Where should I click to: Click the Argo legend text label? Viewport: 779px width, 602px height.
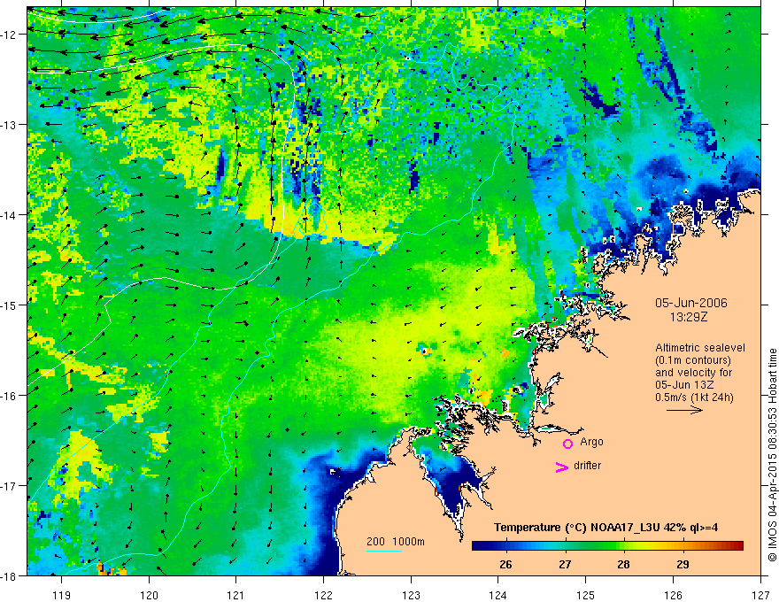pyautogui.click(x=591, y=442)
